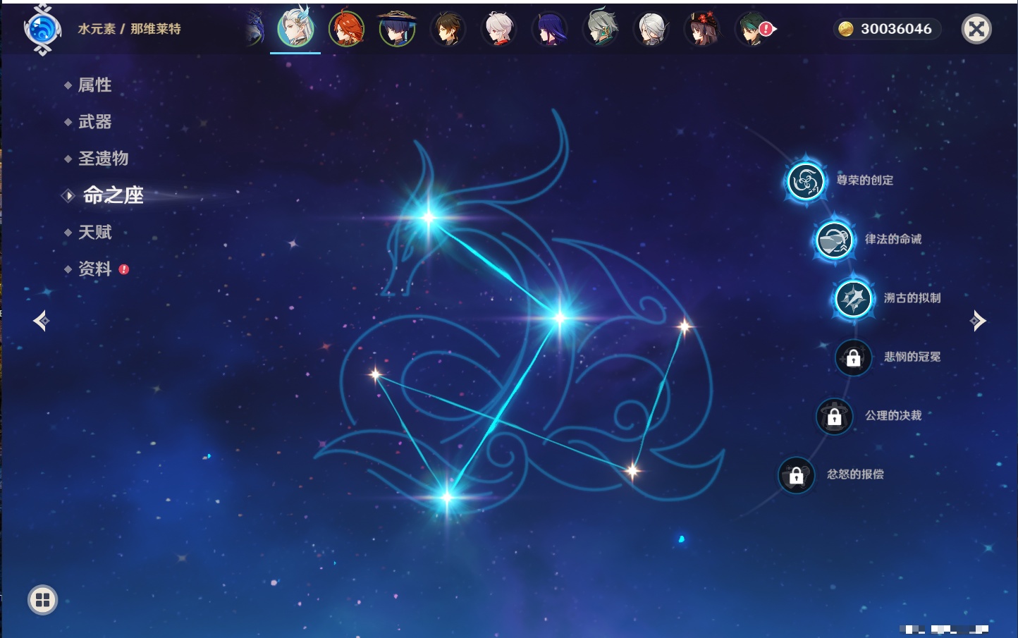Click the 律法的命诫 label
The height and width of the screenshot is (638, 1018).
tap(893, 239)
